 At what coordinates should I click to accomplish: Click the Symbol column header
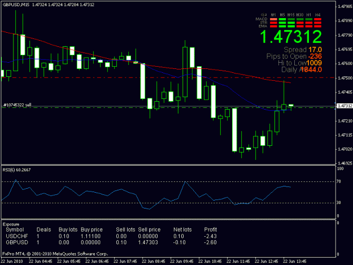click(15, 229)
